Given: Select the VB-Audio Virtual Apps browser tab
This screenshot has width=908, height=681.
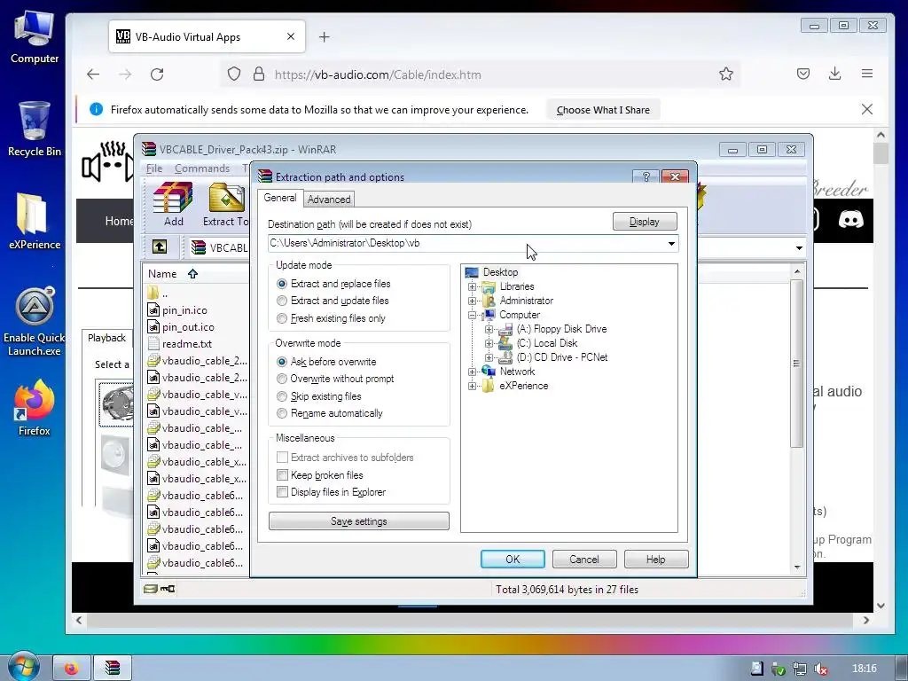Looking at the screenshot, I should click(207, 37).
